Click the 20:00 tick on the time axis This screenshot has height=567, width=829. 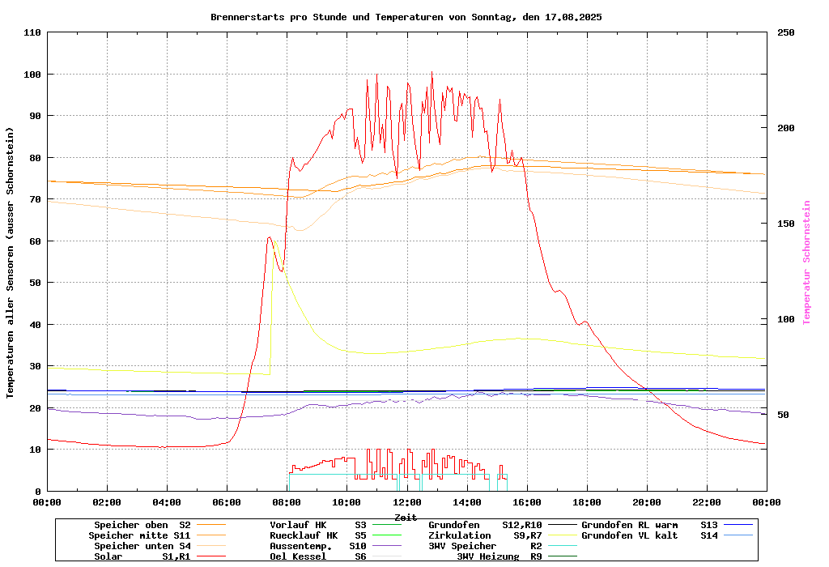(646, 502)
